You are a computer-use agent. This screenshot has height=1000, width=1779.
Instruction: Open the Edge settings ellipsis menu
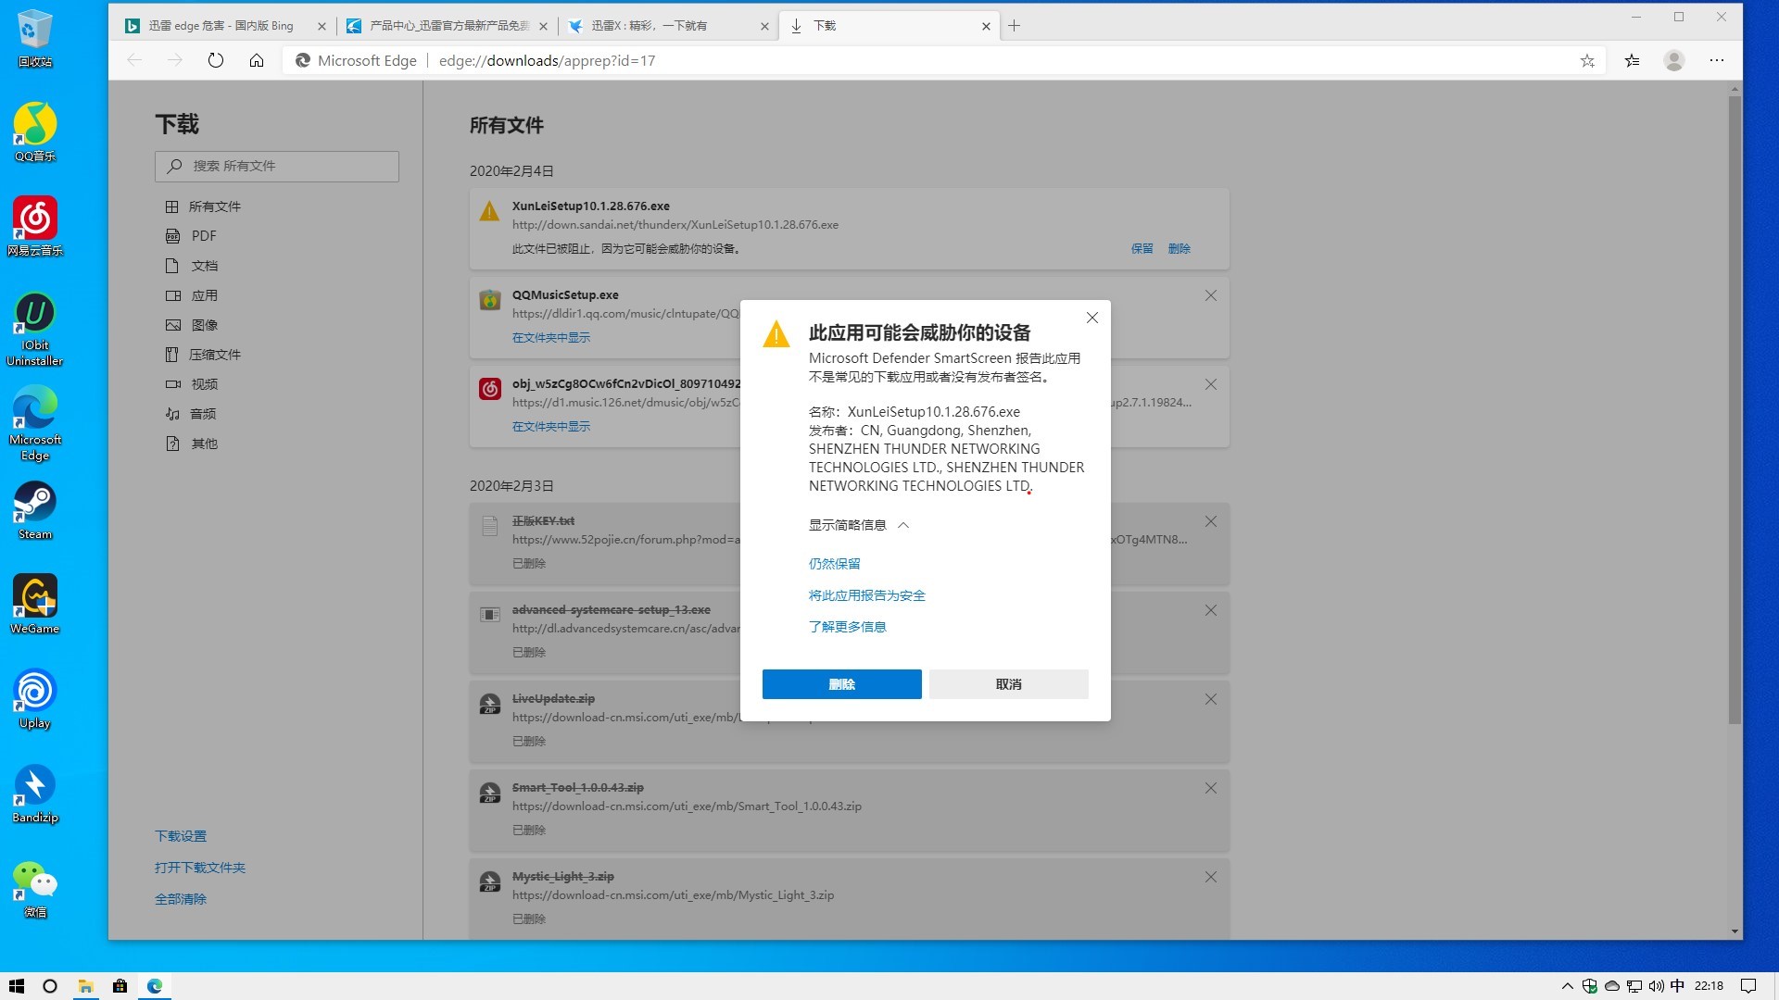pos(1717,60)
